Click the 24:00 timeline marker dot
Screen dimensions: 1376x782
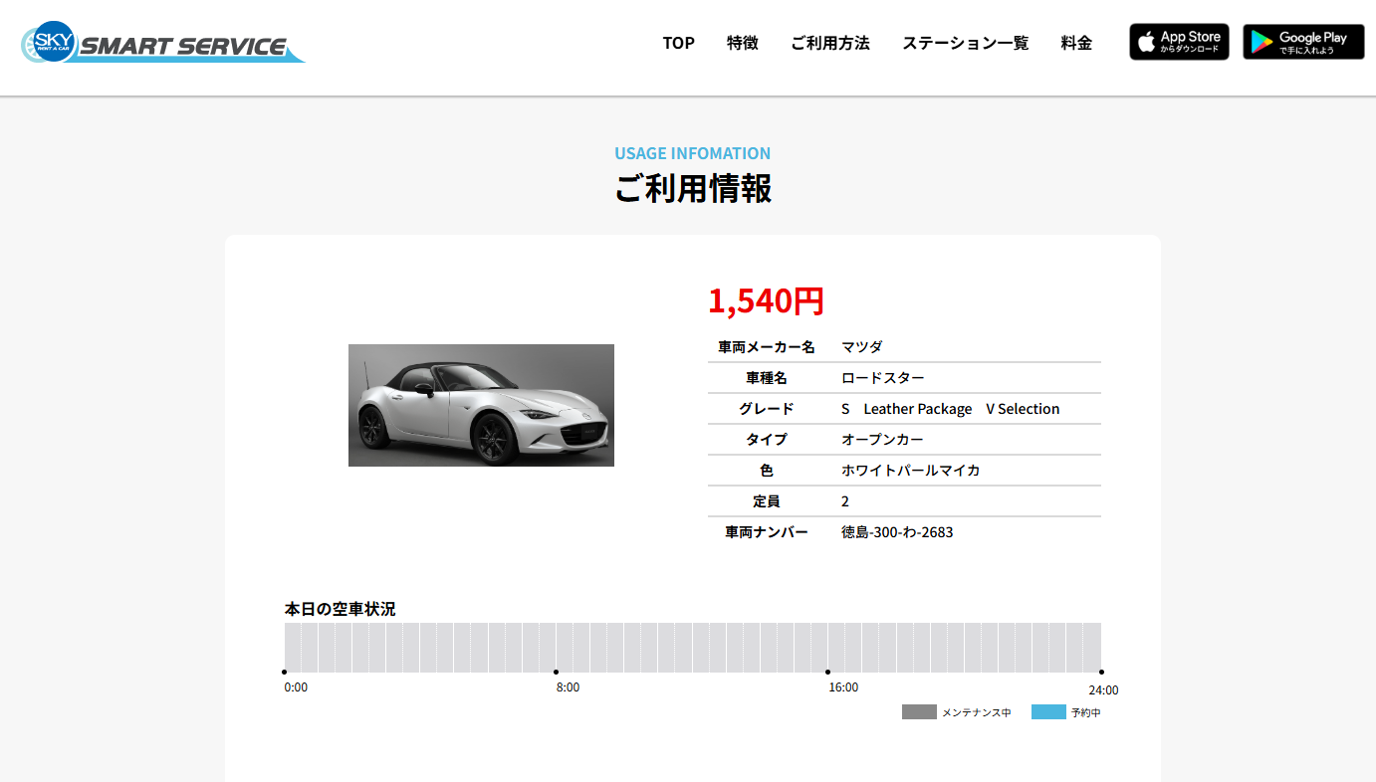pos(1101,672)
